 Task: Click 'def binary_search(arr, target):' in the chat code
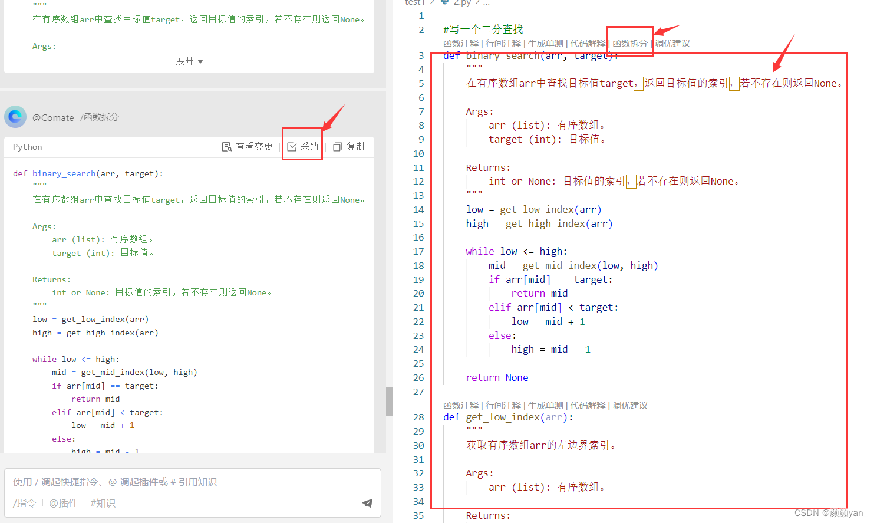(88, 173)
